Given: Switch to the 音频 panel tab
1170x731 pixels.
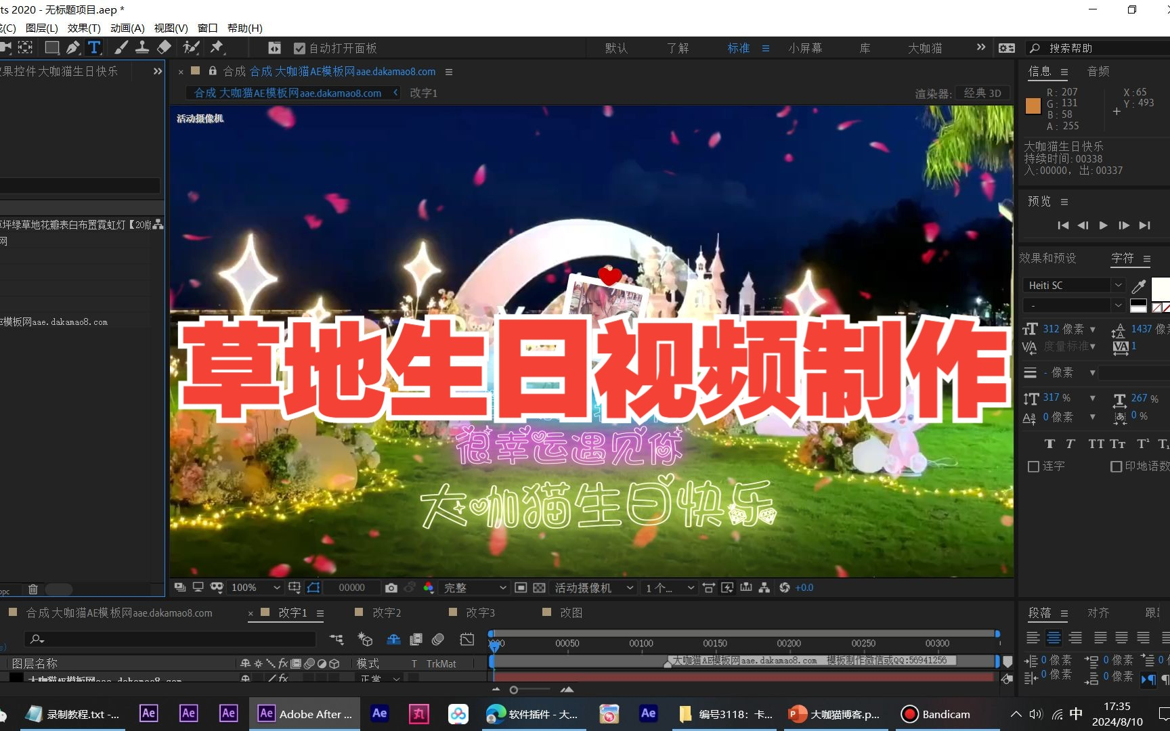Looking at the screenshot, I should (1098, 71).
